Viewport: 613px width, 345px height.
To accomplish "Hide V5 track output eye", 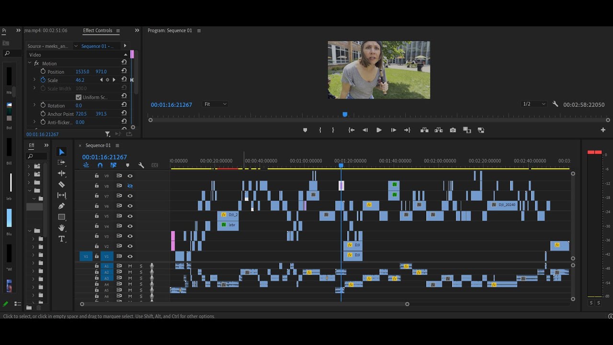I will 130,216.
